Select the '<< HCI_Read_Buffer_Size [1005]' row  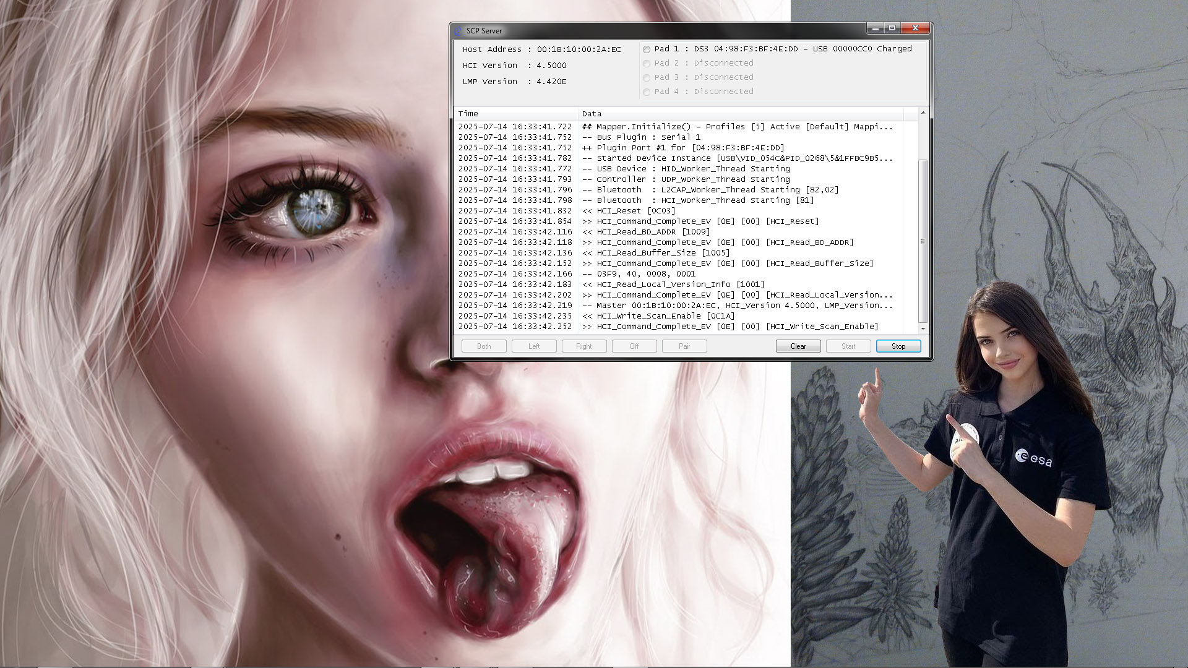[678, 253]
